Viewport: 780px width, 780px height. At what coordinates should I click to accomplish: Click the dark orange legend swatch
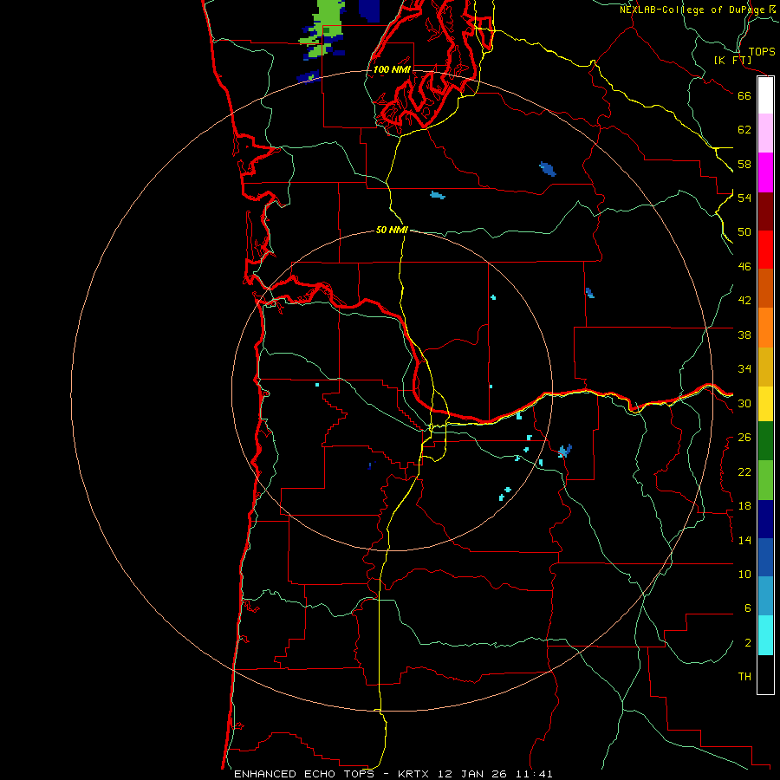tap(765, 288)
